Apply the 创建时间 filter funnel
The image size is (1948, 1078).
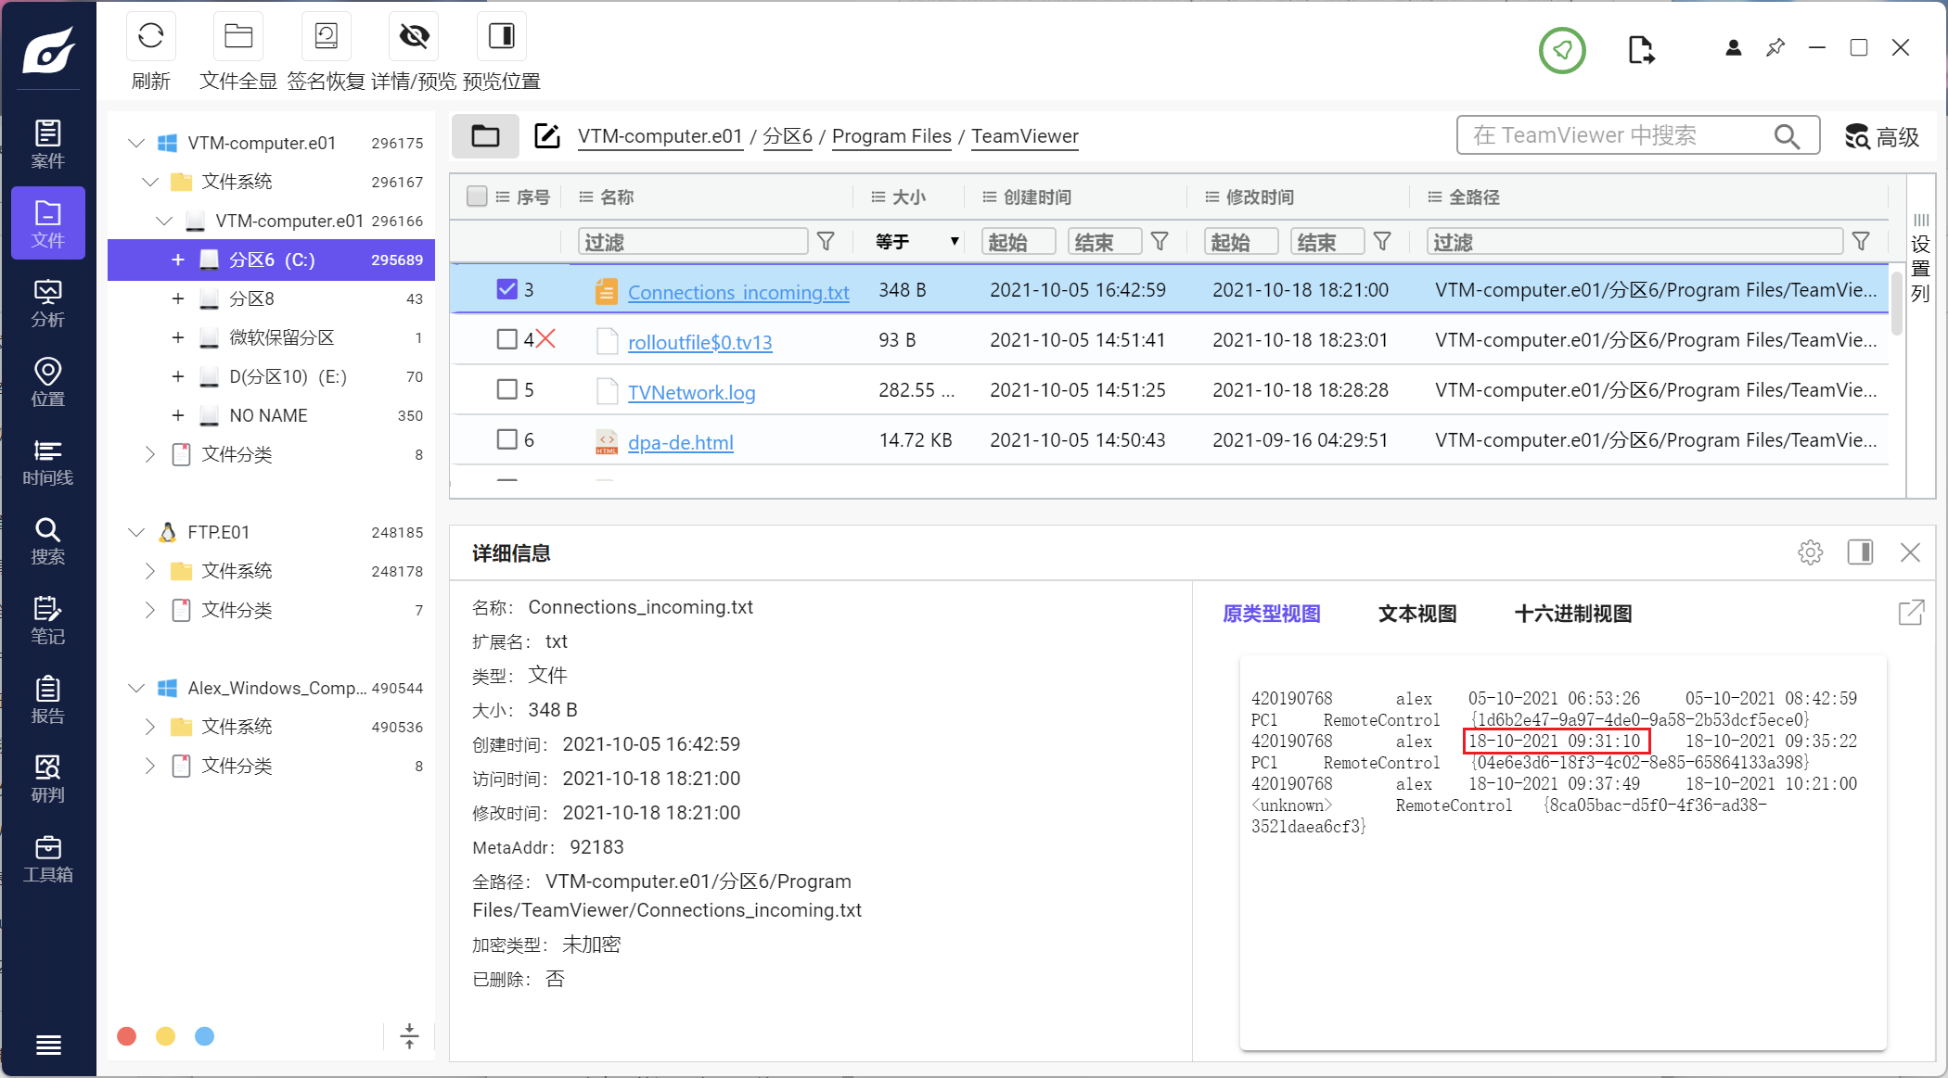pyautogui.click(x=1160, y=242)
